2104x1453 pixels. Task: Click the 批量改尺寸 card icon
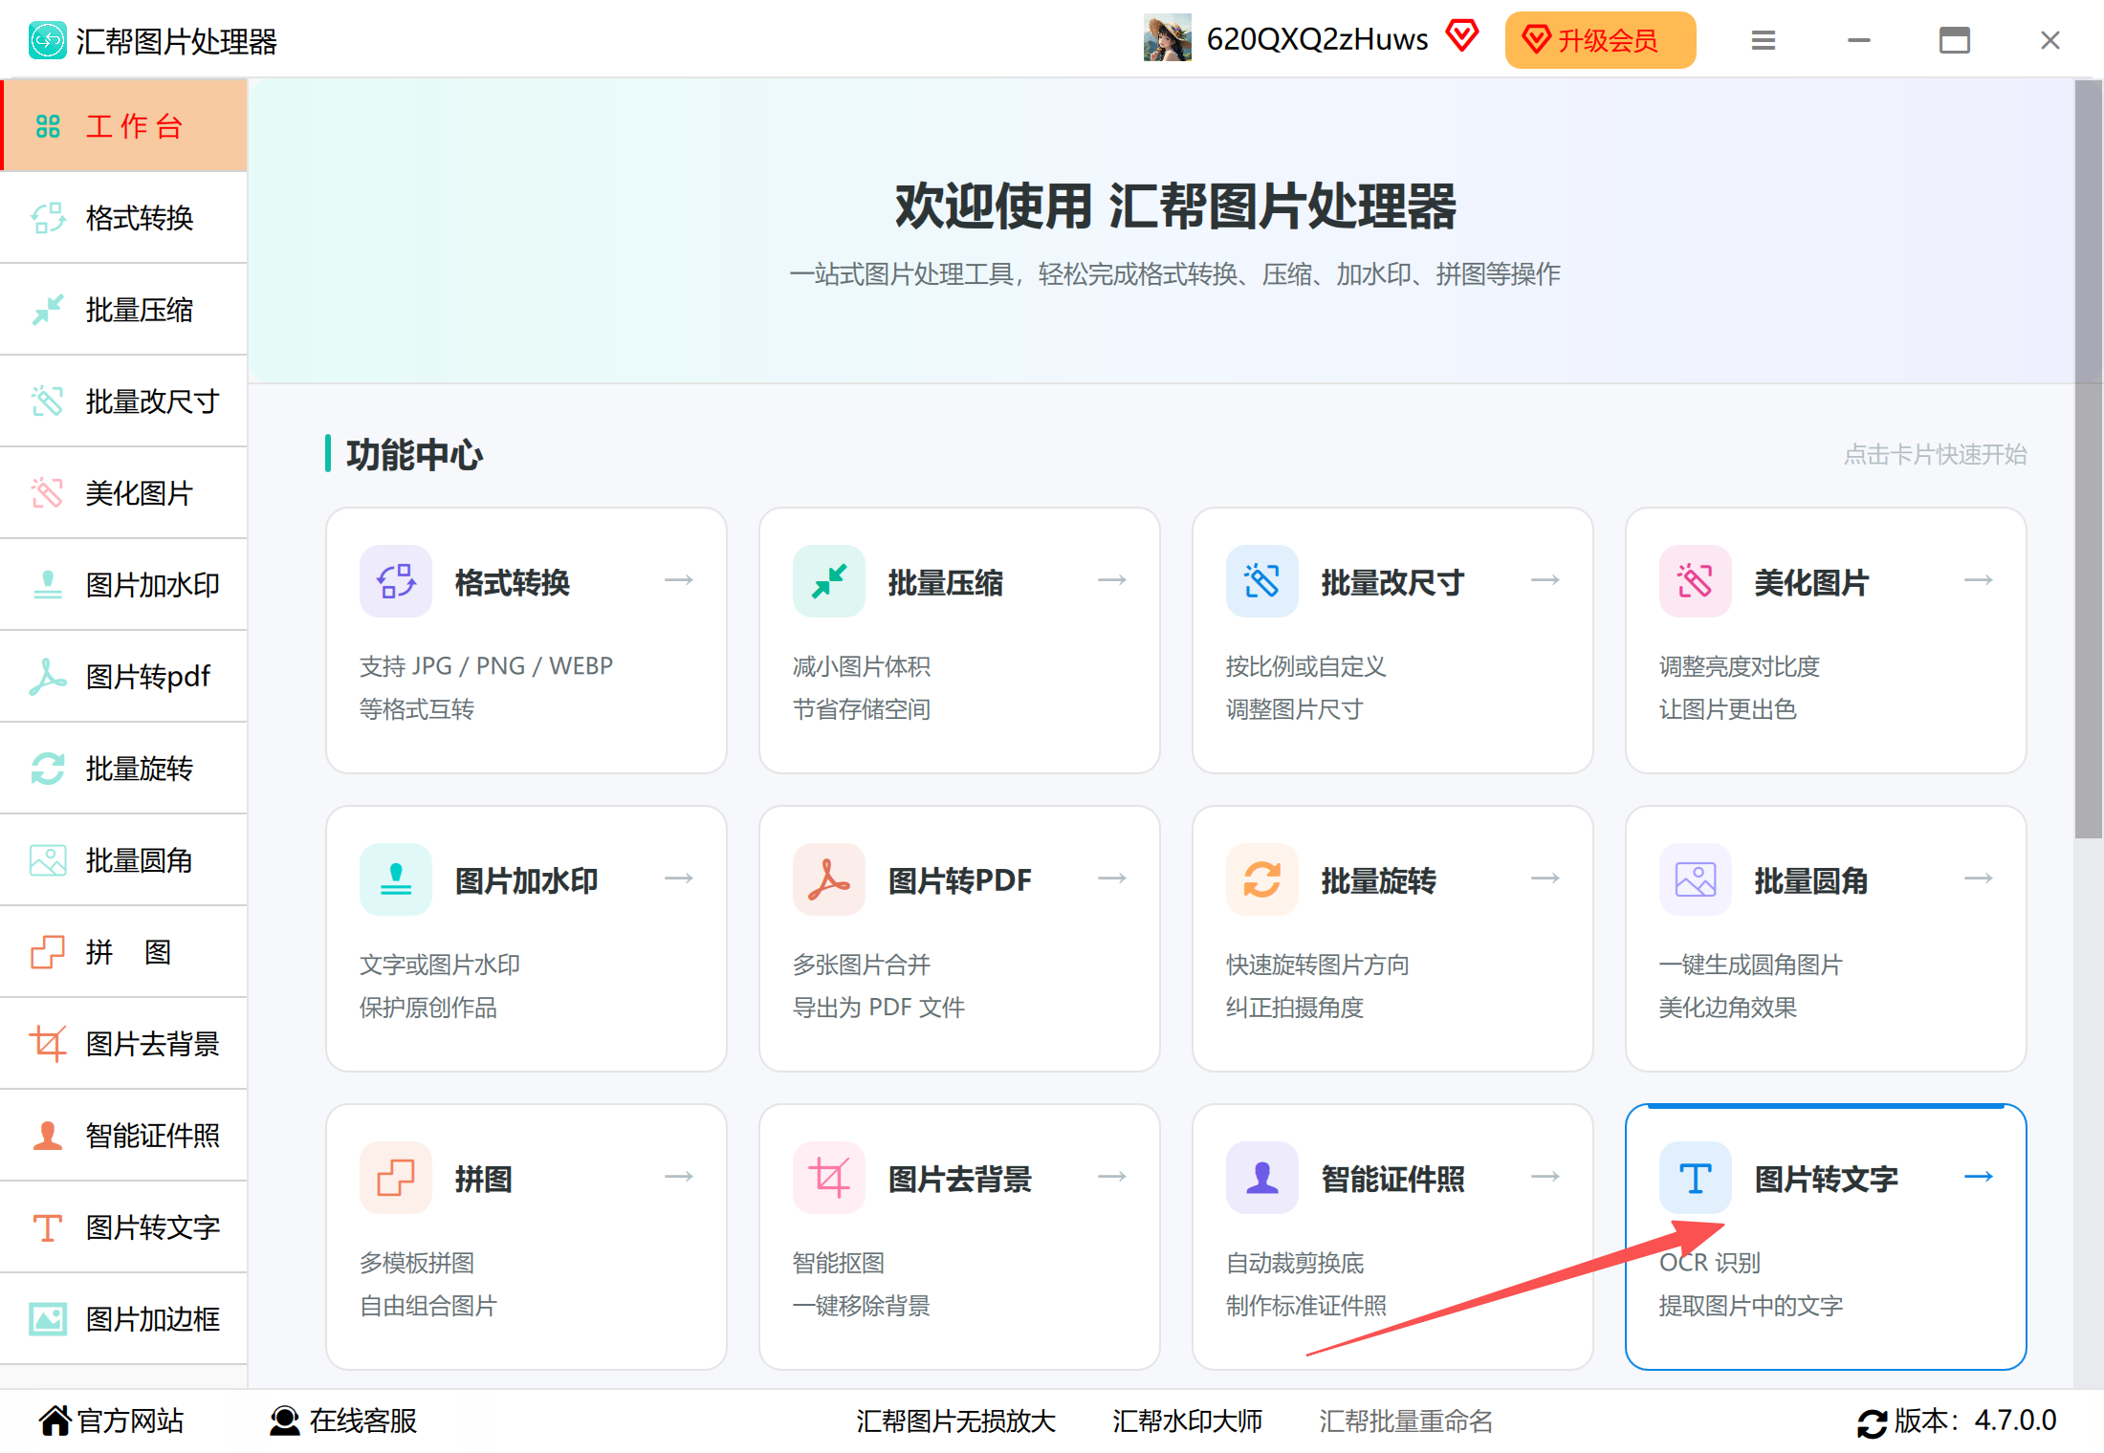[1262, 581]
